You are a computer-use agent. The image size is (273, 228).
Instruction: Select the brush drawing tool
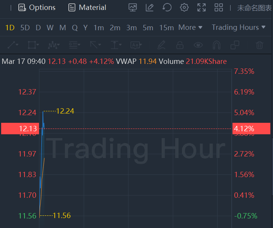click(161, 45)
